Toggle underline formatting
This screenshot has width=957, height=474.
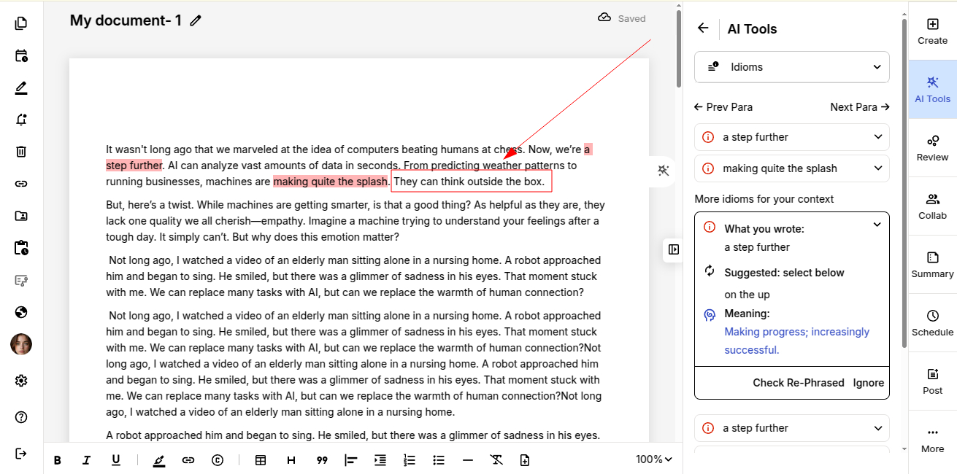tap(116, 460)
